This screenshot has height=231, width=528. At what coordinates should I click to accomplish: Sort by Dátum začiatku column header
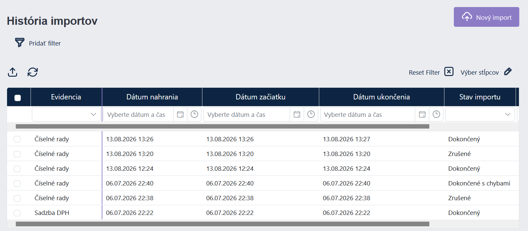point(260,97)
